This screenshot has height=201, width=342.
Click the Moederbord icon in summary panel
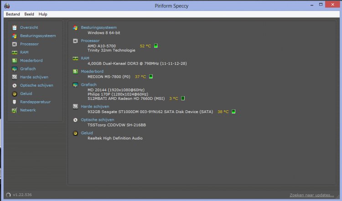click(x=75, y=71)
